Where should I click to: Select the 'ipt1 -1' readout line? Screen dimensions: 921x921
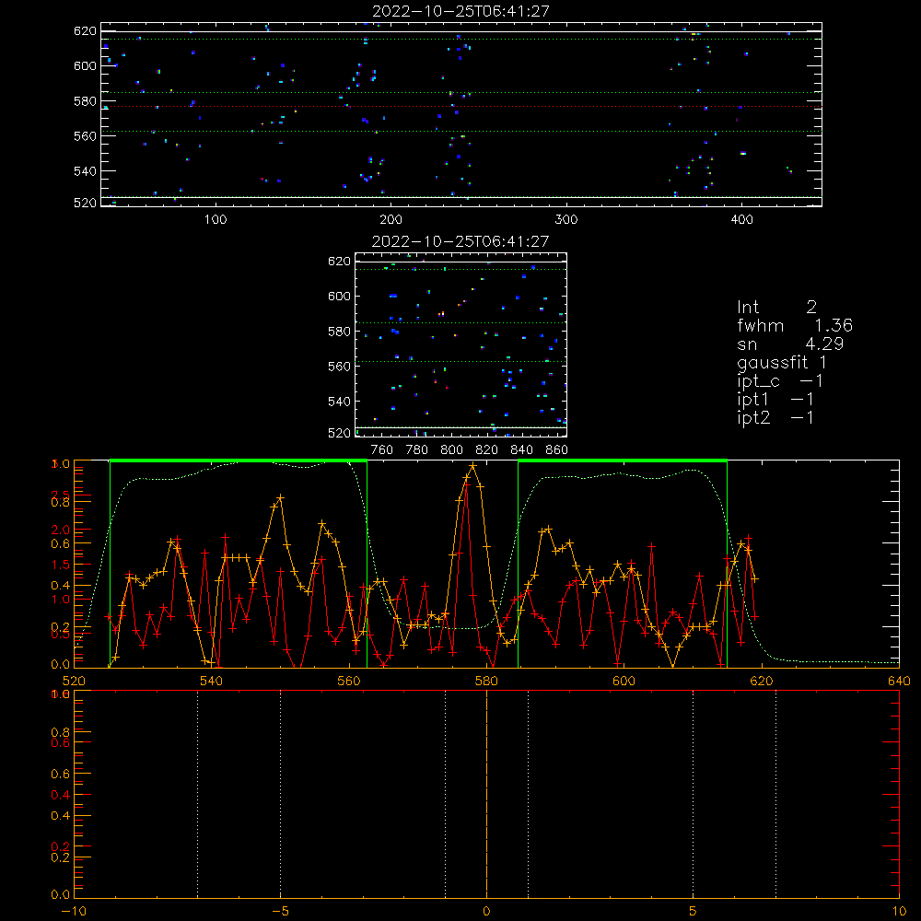pyautogui.click(x=775, y=400)
